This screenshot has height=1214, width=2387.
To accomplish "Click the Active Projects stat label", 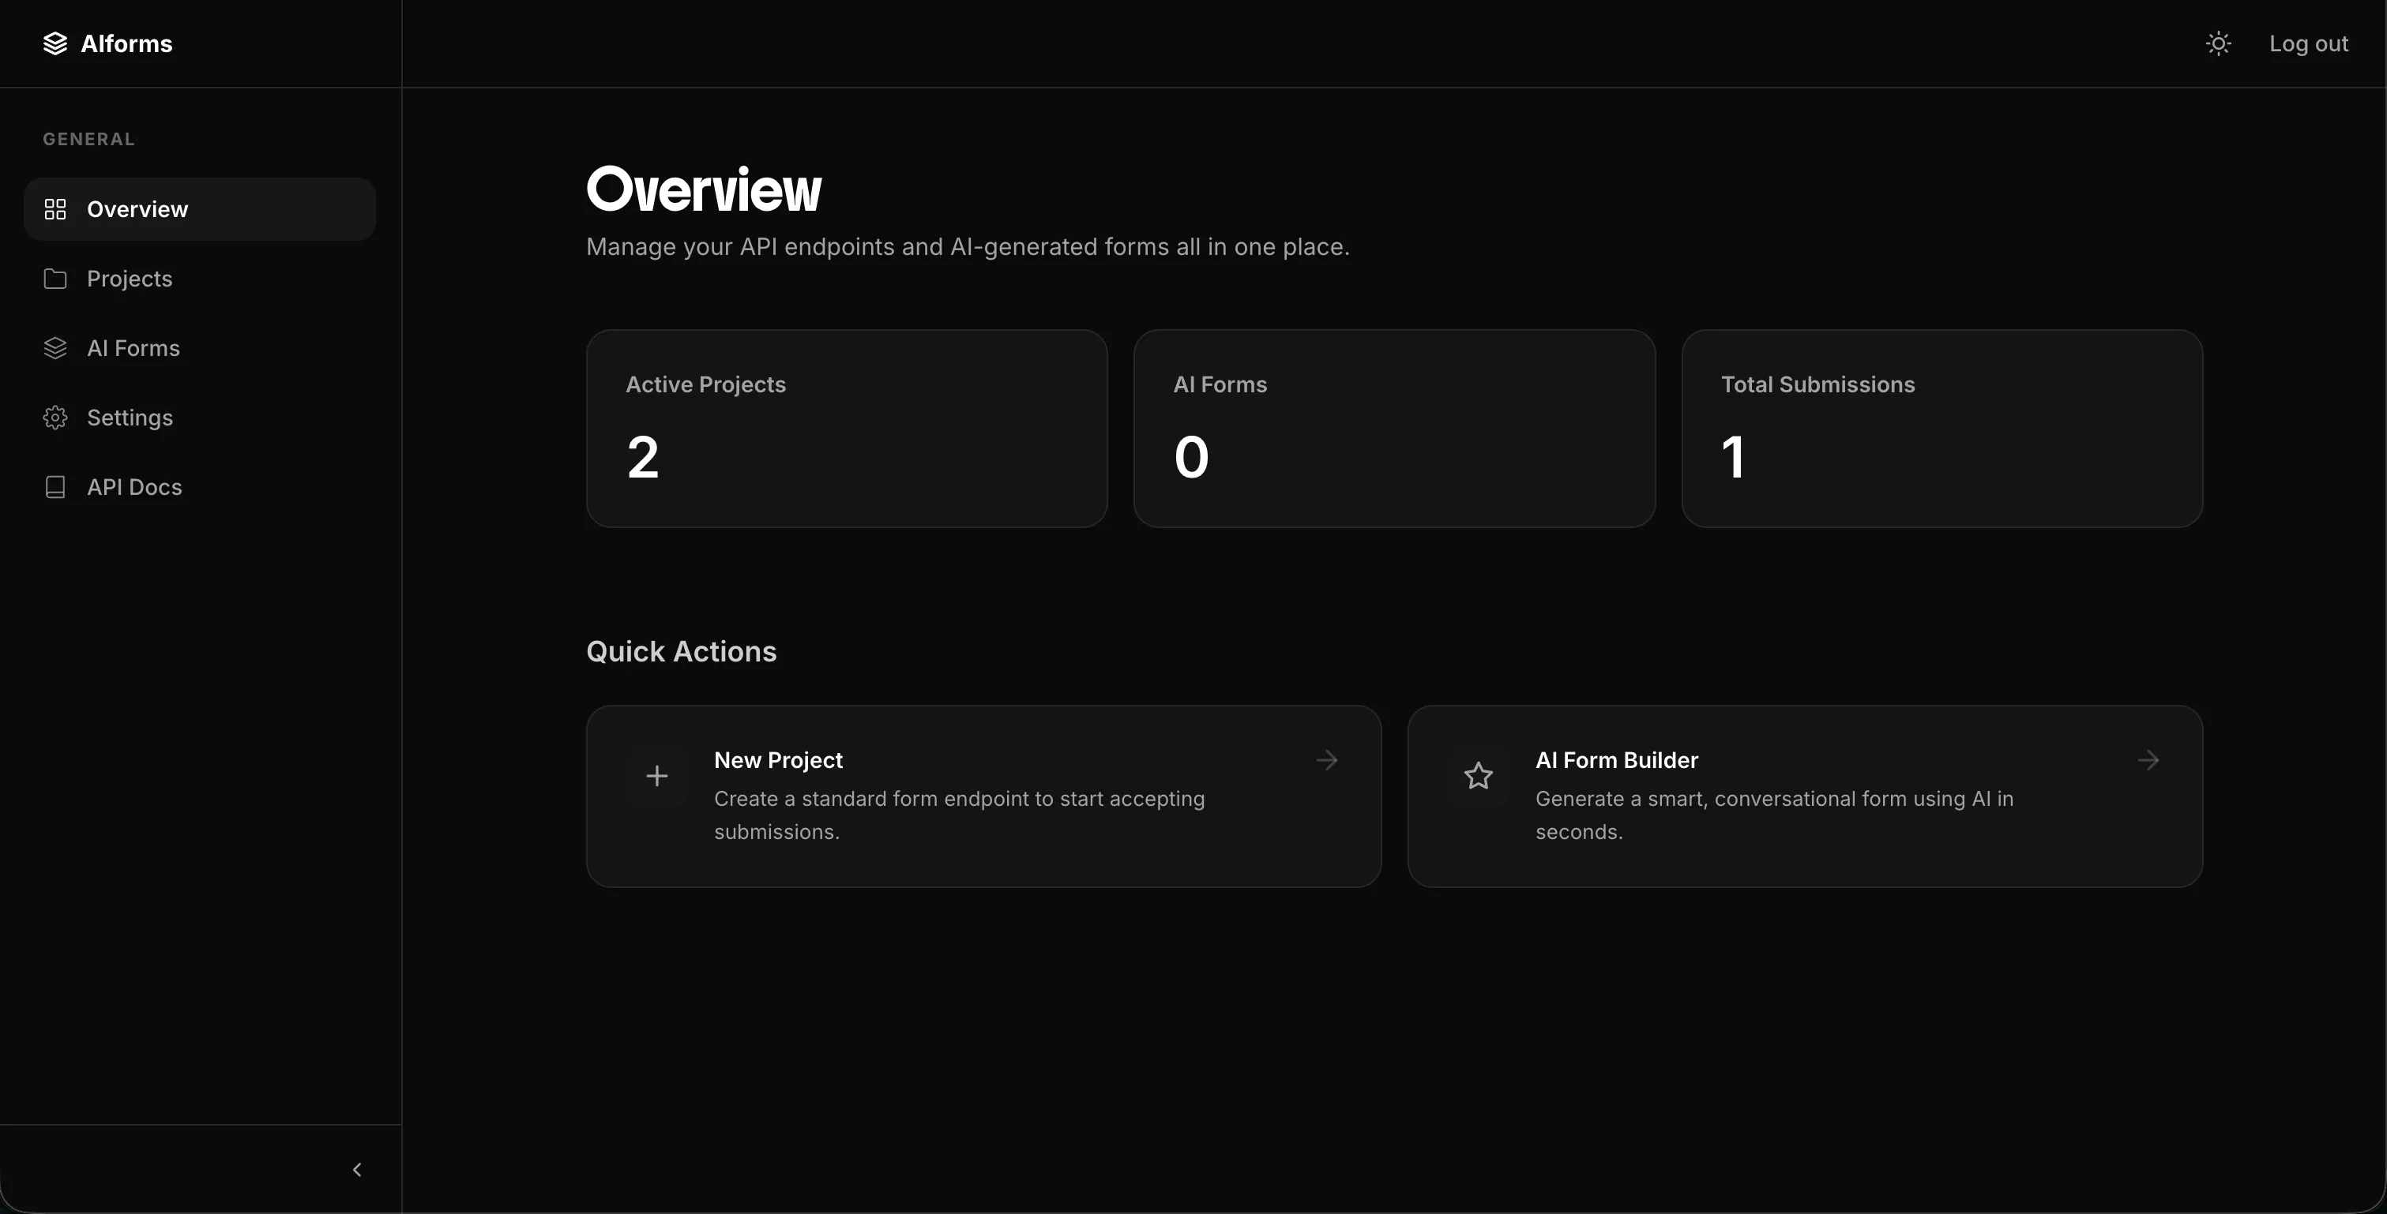I will point(705,384).
